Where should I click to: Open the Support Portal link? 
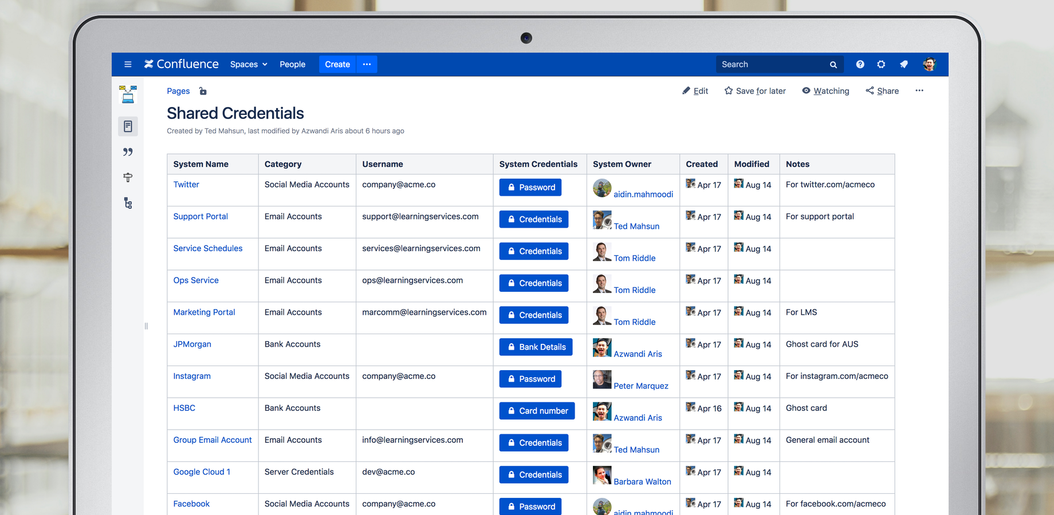point(200,217)
